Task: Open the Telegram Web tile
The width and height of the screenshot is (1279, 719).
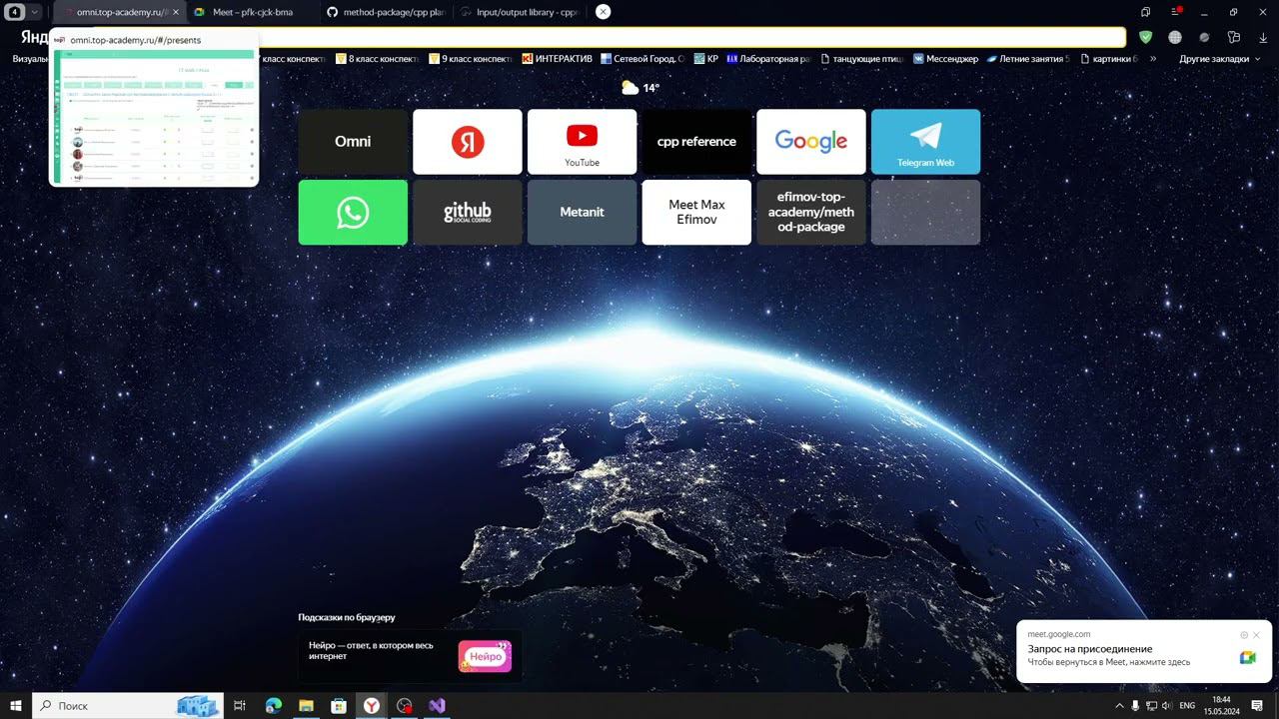Action: [x=925, y=142]
